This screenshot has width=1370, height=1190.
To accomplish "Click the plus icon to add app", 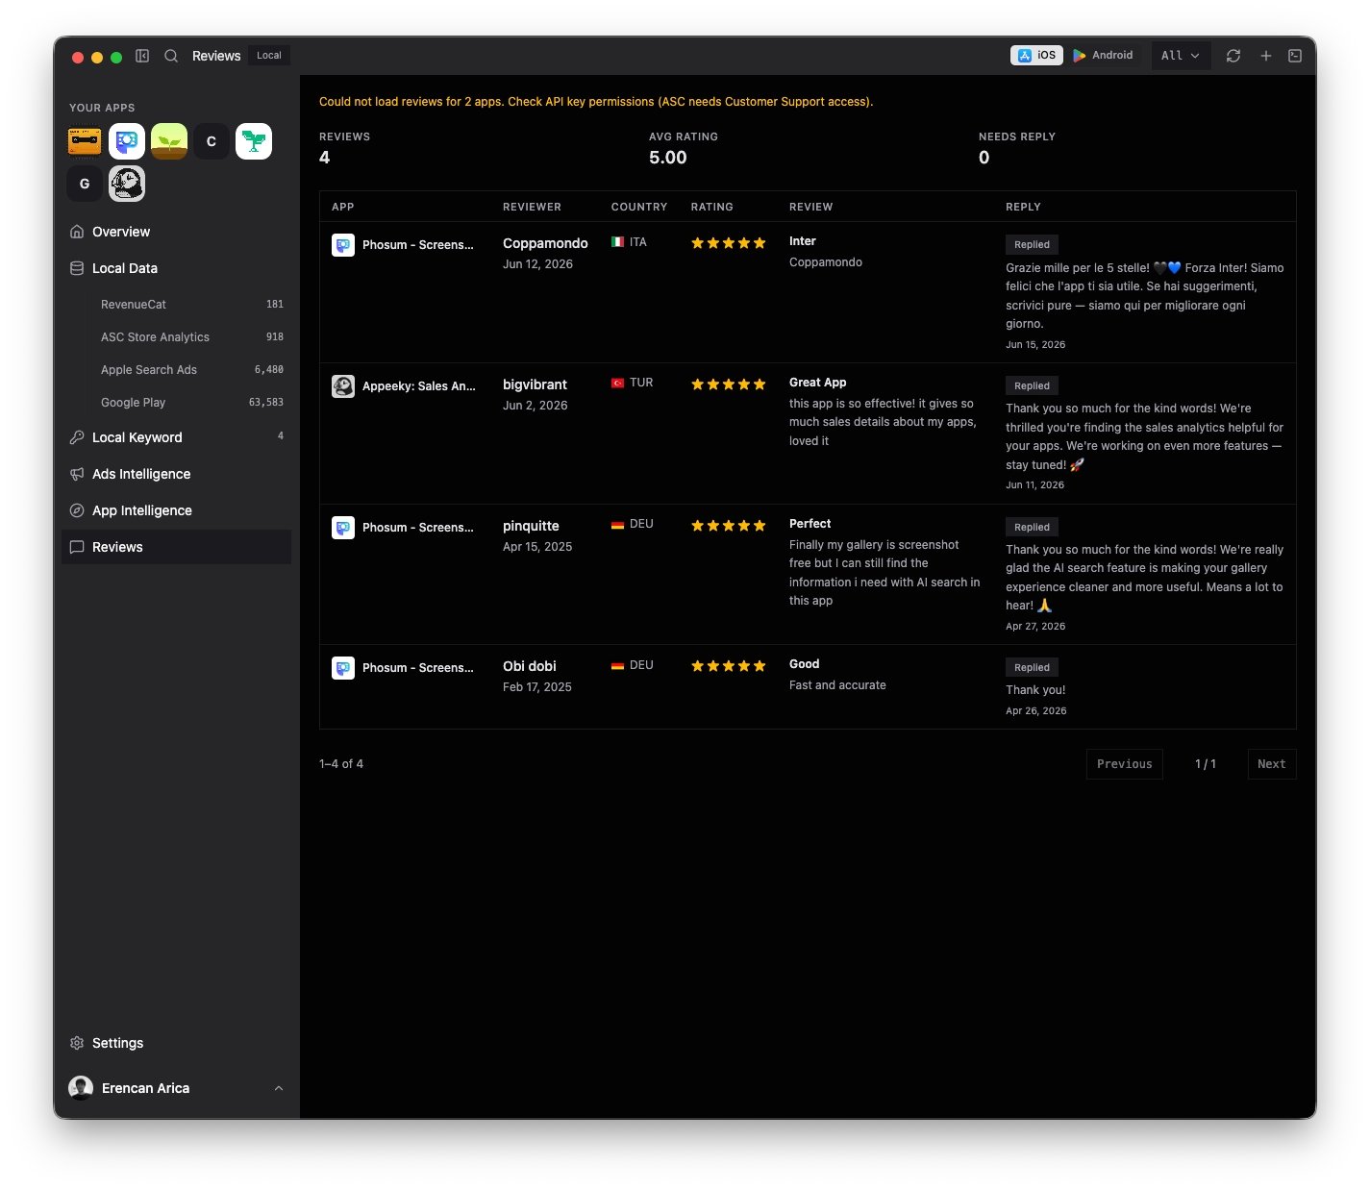I will pyautogui.click(x=1266, y=56).
